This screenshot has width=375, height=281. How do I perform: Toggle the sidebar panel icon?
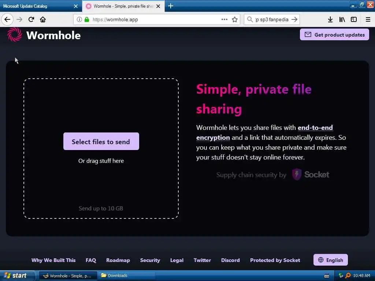(354, 19)
